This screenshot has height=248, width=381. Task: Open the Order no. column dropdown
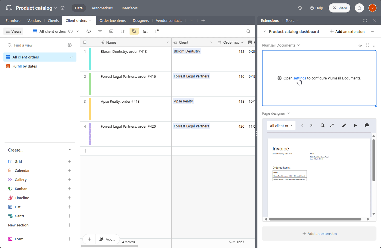pyautogui.click(x=242, y=42)
